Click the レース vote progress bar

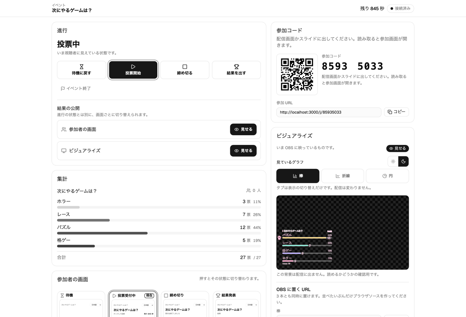tap(159, 220)
